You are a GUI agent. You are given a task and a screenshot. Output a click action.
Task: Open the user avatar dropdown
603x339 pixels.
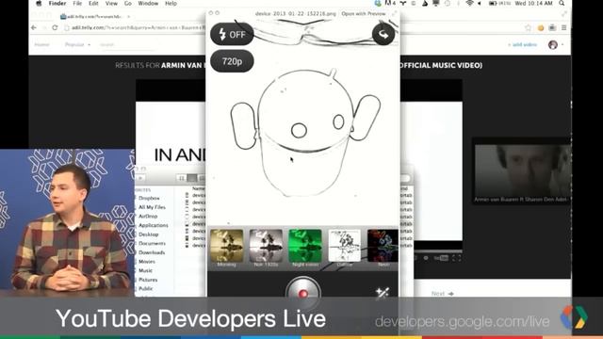point(556,44)
